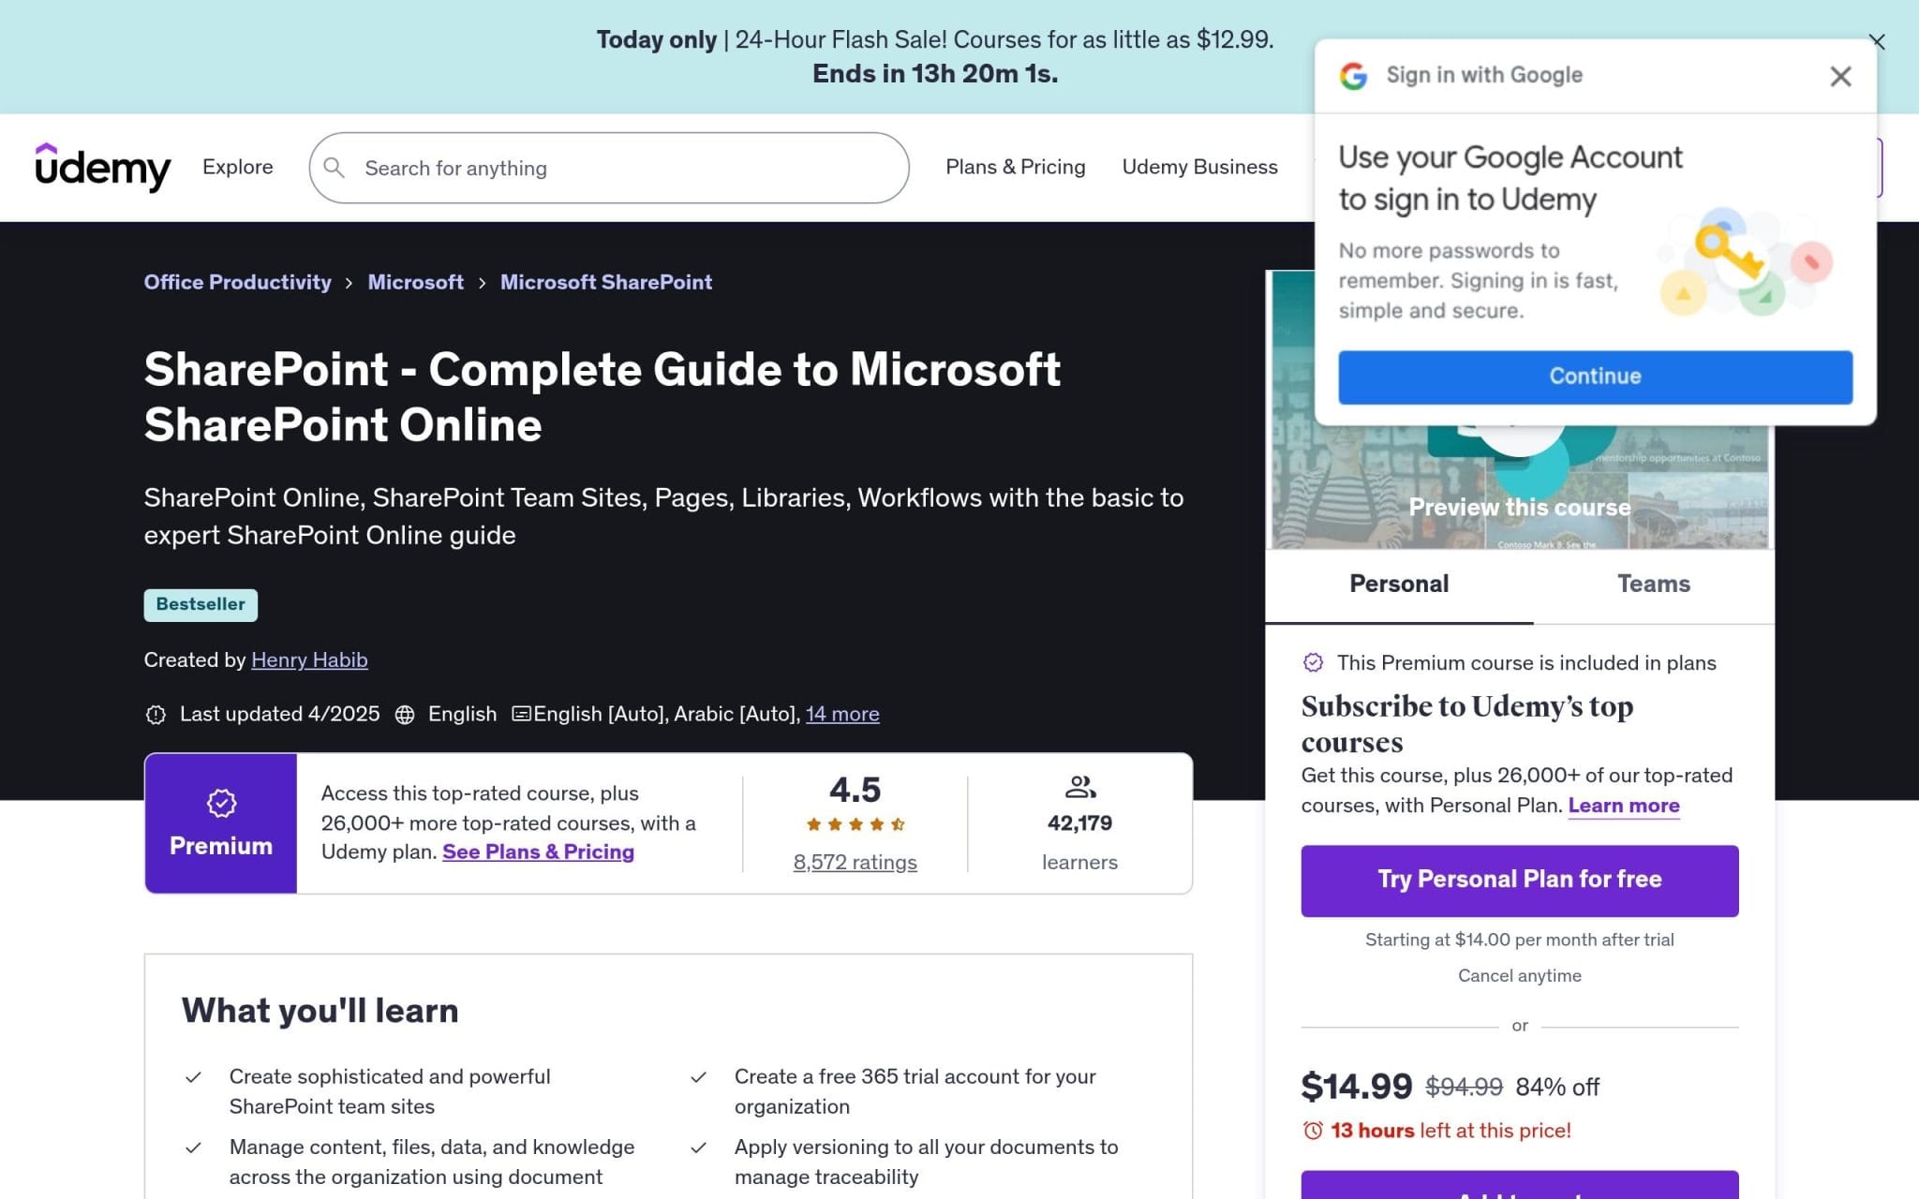Viewport: 1919px width, 1199px height.
Task: Click the 4.5 rating value
Action: click(855, 790)
